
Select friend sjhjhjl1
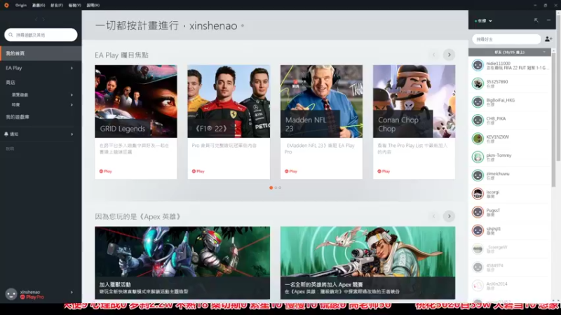(510, 231)
